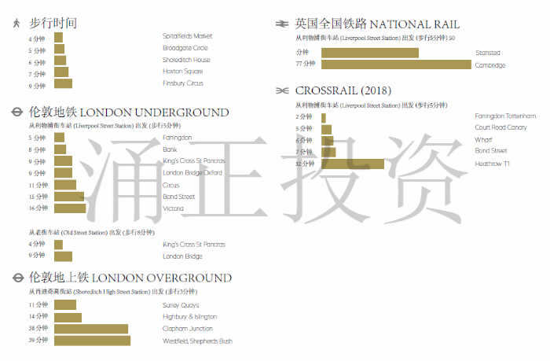Click the 15-minute Bond Street Underground bar
This screenshot has width=550, height=361.
tap(69, 197)
